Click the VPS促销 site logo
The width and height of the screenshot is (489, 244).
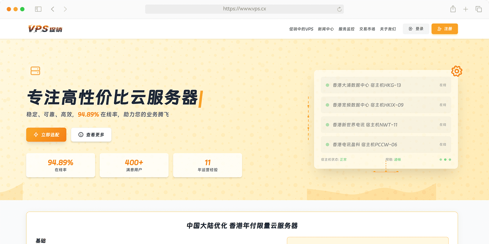coord(45,29)
